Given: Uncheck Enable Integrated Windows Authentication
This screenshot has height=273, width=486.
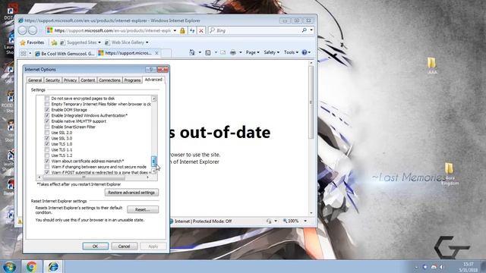Looking at the screenshot, I should (47, 115).
